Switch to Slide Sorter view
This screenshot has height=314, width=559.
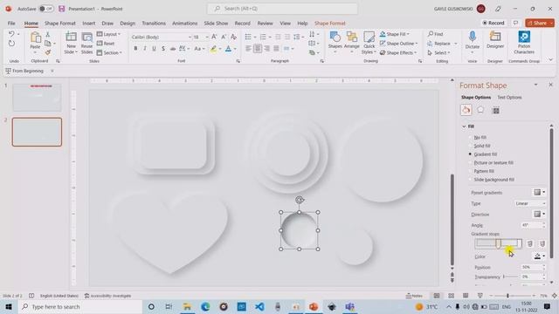click(451, 296)
